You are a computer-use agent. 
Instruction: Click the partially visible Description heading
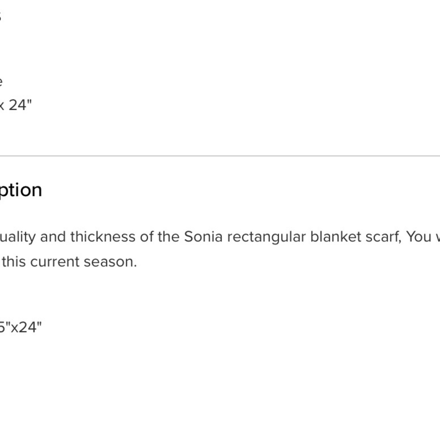(x=21, y=191)
